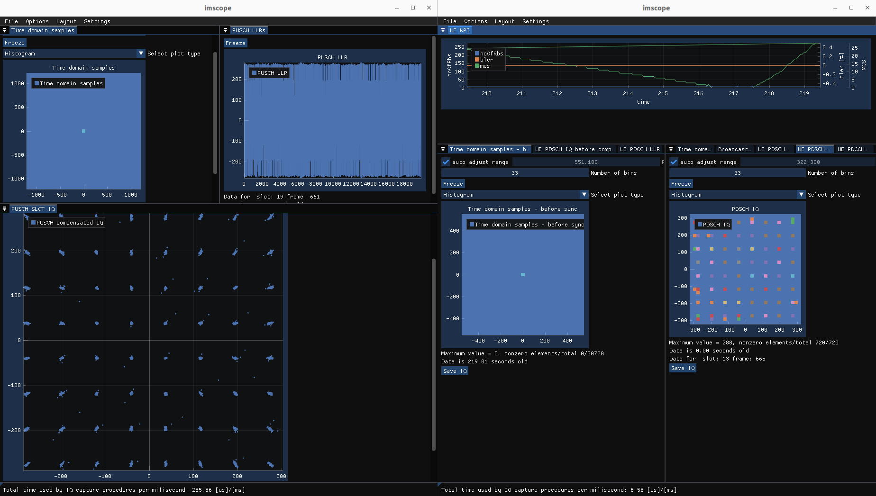This screenshot has width=876, height=496.
Task: Switch to the UE PDCCH LLR tab
Action: pos(639,149)
